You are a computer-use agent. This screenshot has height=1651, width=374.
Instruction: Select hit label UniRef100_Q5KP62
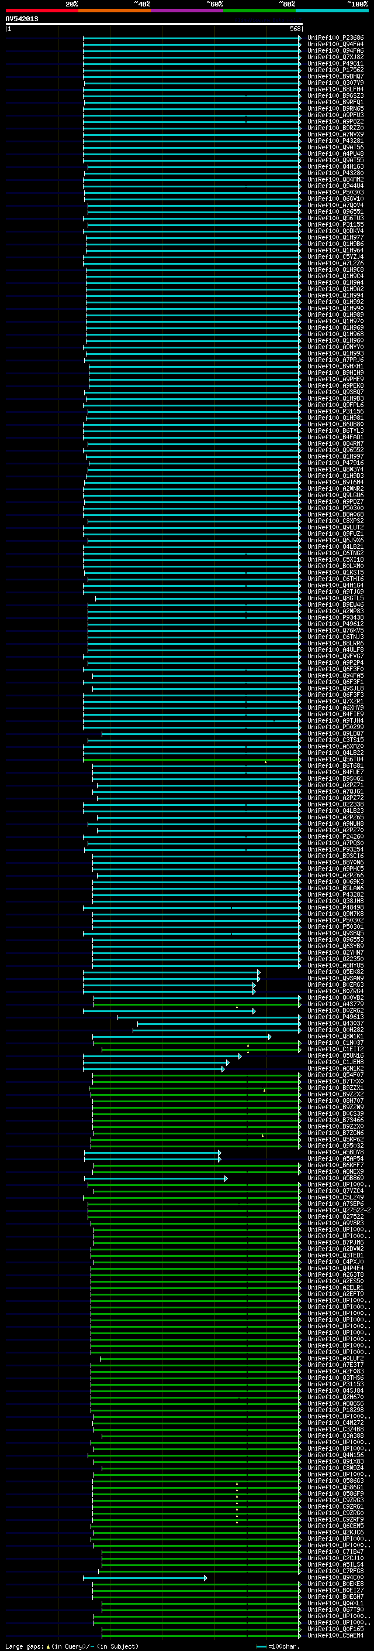pyautogui.click(x=335, y=1140)
